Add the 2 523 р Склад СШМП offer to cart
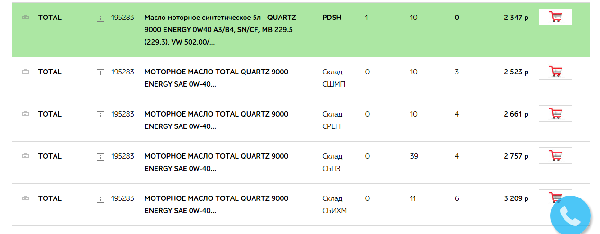This screenshot has height=234, width=600. [x=555, y=72]
